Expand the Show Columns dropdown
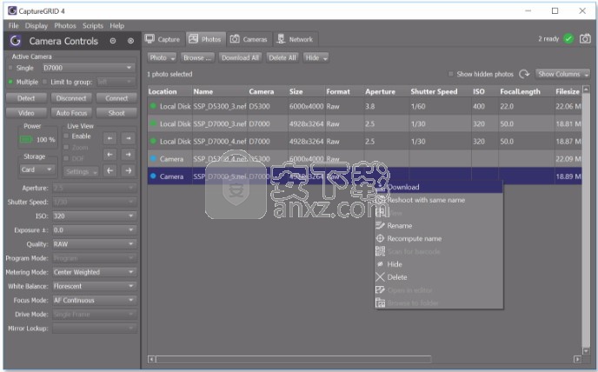 pos(562,74)
